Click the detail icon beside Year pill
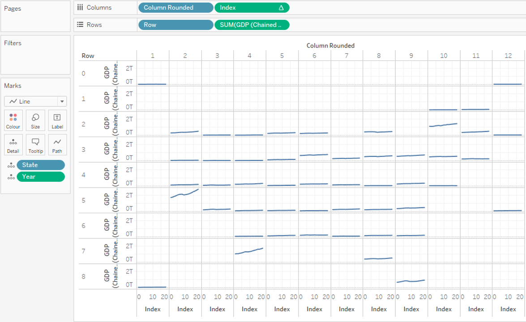Screen dimensions: 526x322 11,177
